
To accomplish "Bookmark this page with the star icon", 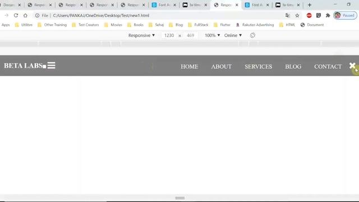I will pos(297,15).
